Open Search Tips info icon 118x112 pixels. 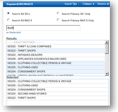click(79, 4)
